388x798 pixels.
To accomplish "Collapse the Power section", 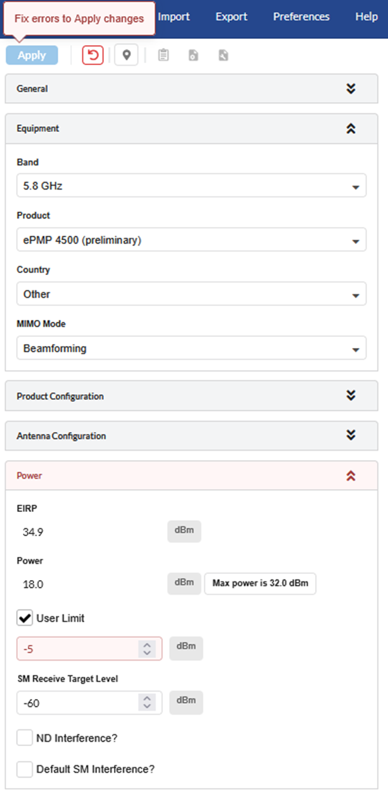I will click(351, 475).
